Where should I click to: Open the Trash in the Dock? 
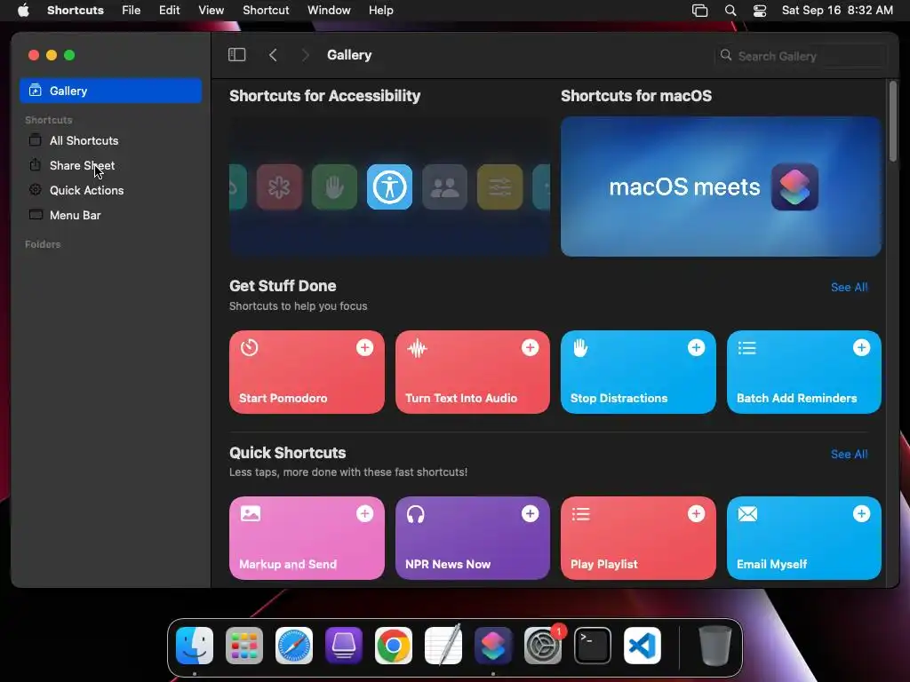click(x=715, y=646)
